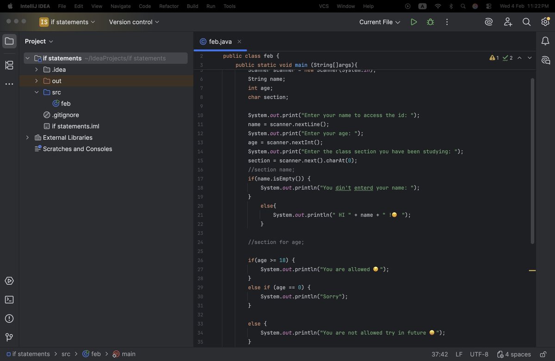Select Scratches and Consoles
The image size is (555, 361).
click(x=73, y=149)
